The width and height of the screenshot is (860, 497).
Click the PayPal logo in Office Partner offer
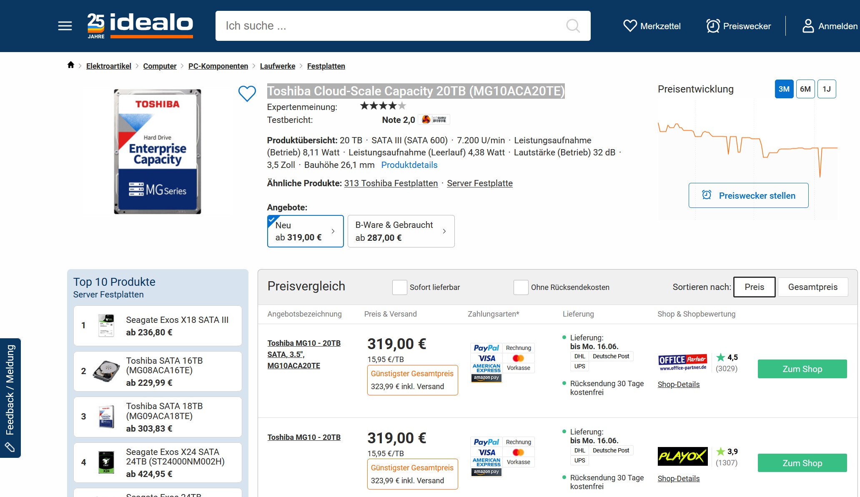coord(486,348)
